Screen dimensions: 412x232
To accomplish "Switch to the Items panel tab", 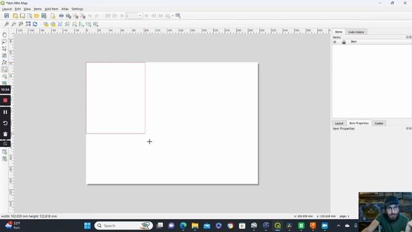I will [x=339, y=32].
